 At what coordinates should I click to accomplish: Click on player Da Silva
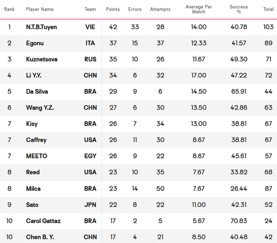pos(37,92)
